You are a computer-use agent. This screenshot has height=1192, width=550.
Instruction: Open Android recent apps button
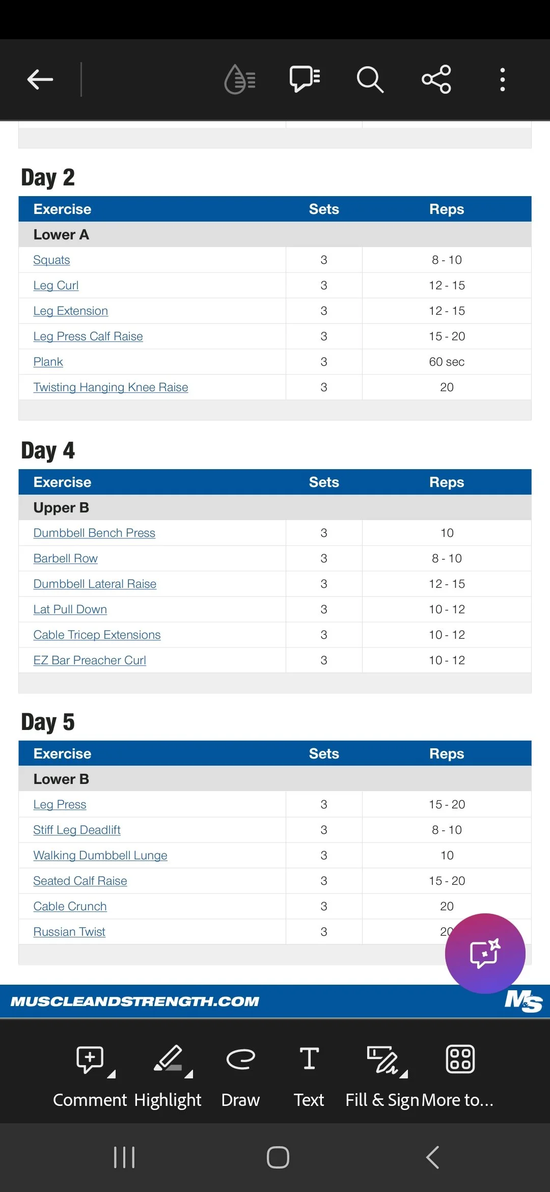pos(124,1157)
